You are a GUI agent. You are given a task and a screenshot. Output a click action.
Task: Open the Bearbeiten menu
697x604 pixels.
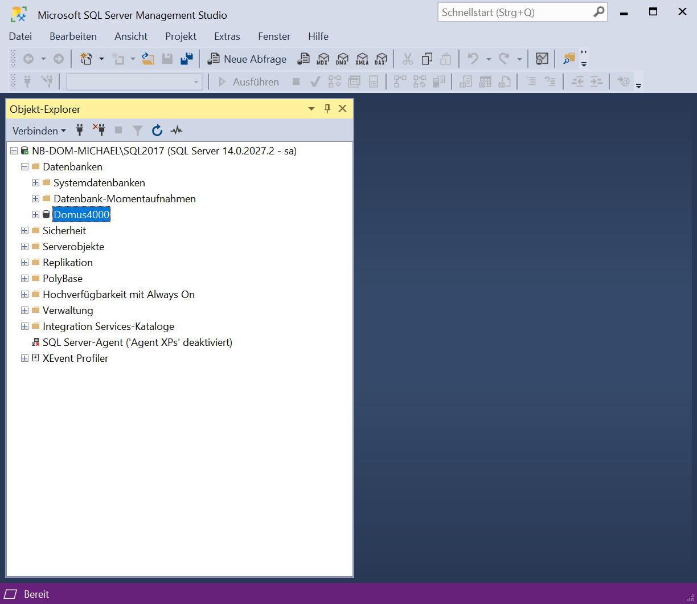[73, 36]
